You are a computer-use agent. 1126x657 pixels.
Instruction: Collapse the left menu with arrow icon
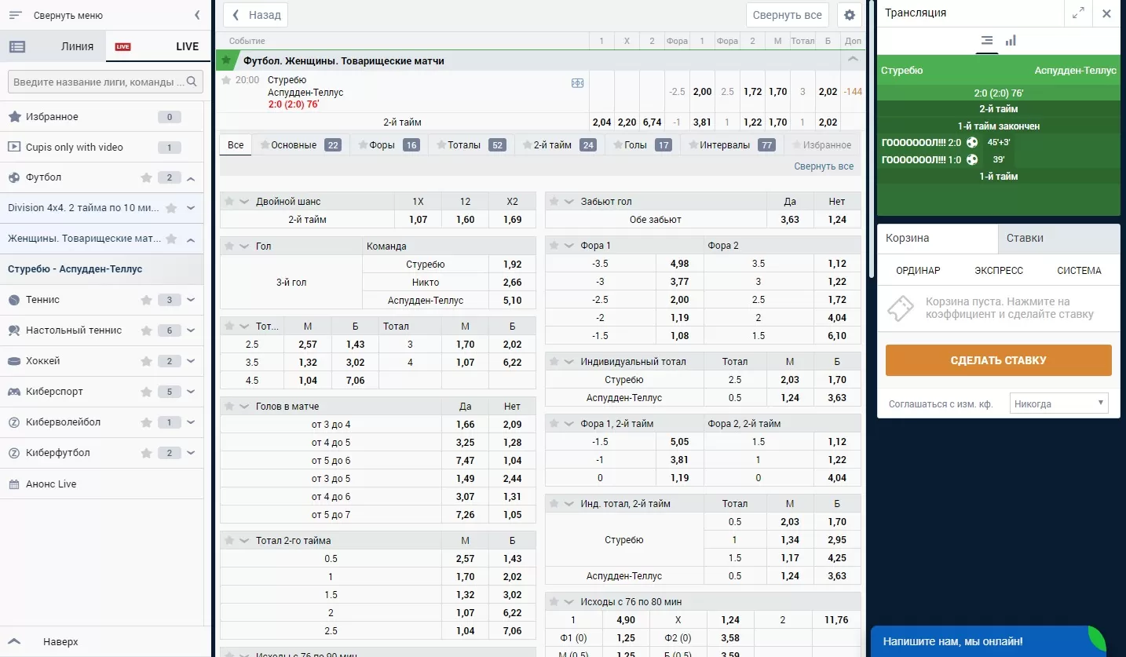tap(197, 15)
